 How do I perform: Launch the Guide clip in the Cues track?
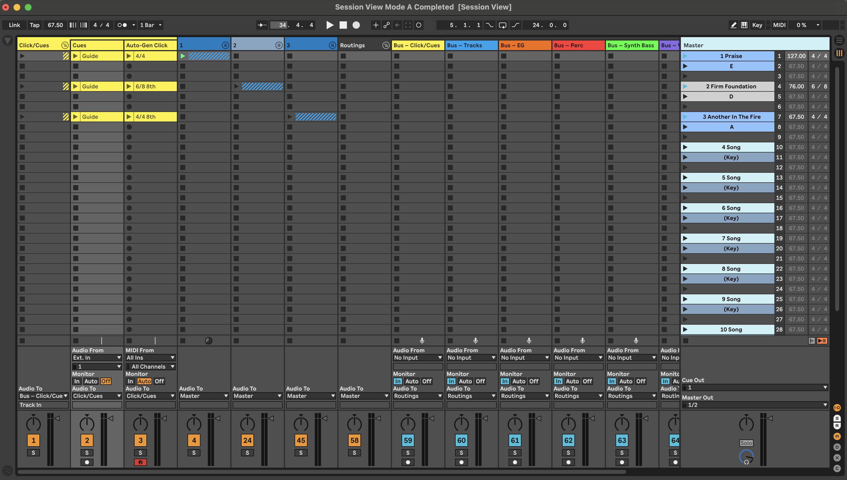point(75,56)
